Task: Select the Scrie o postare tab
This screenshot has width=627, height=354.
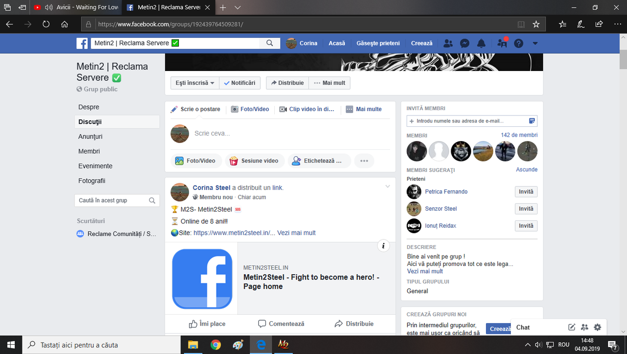Action: coord(195,109)
